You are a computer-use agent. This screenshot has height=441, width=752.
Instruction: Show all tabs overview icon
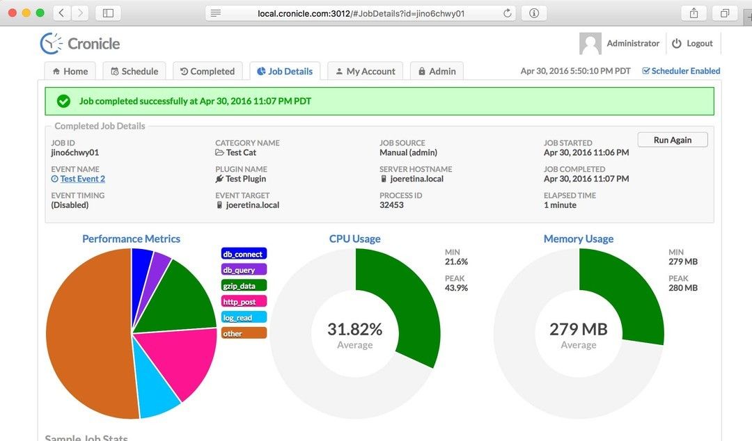pos(725,13)
